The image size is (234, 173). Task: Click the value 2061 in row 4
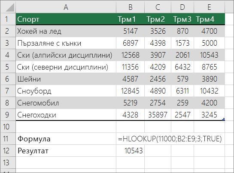pos(182,55)
